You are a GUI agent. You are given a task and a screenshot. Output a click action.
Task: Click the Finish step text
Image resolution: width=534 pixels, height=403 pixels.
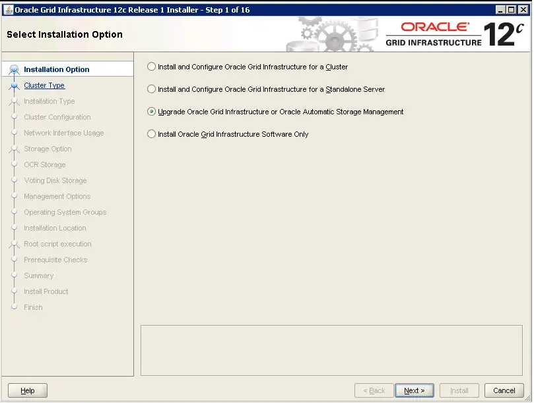(x=33, y=307)
